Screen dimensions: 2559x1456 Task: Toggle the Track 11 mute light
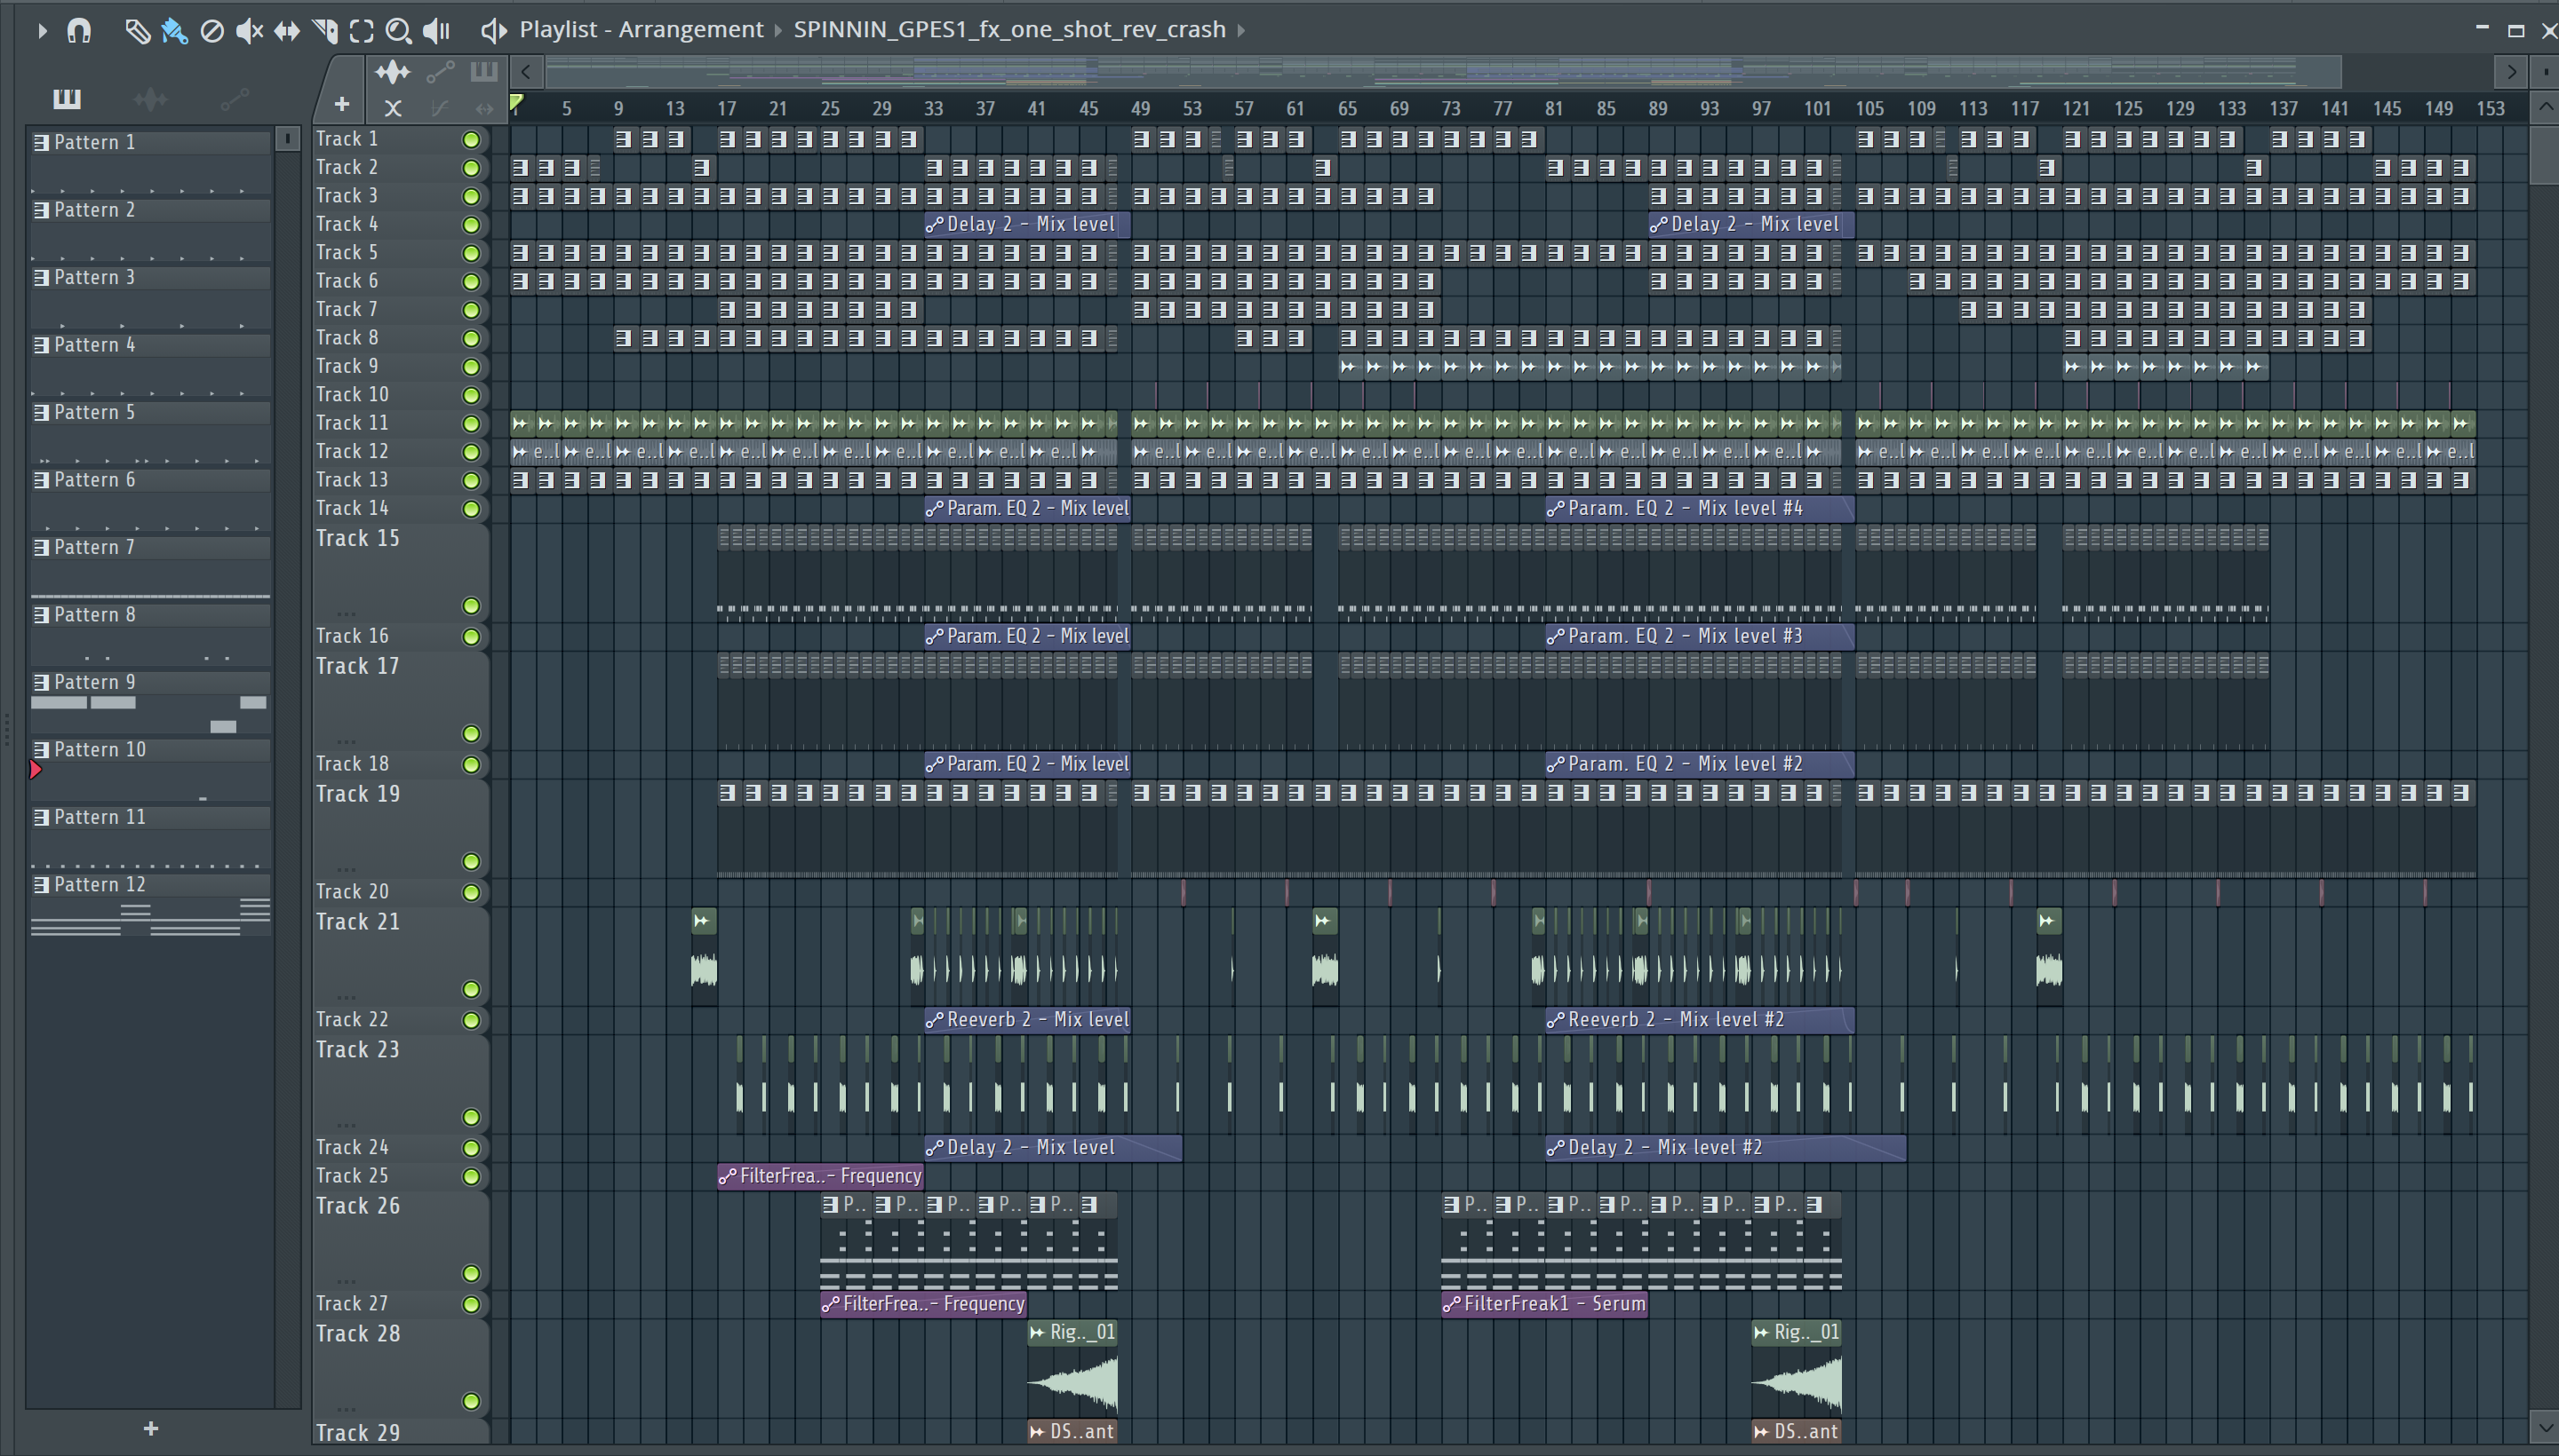click(x=470, y=424)
